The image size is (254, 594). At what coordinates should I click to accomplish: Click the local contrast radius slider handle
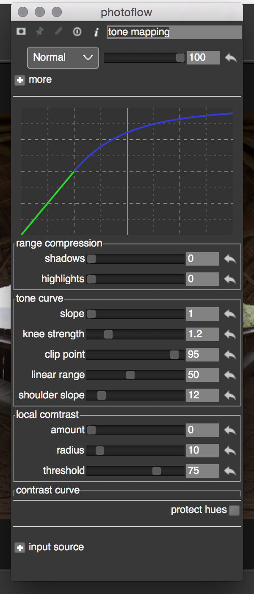tap(100, 451)
